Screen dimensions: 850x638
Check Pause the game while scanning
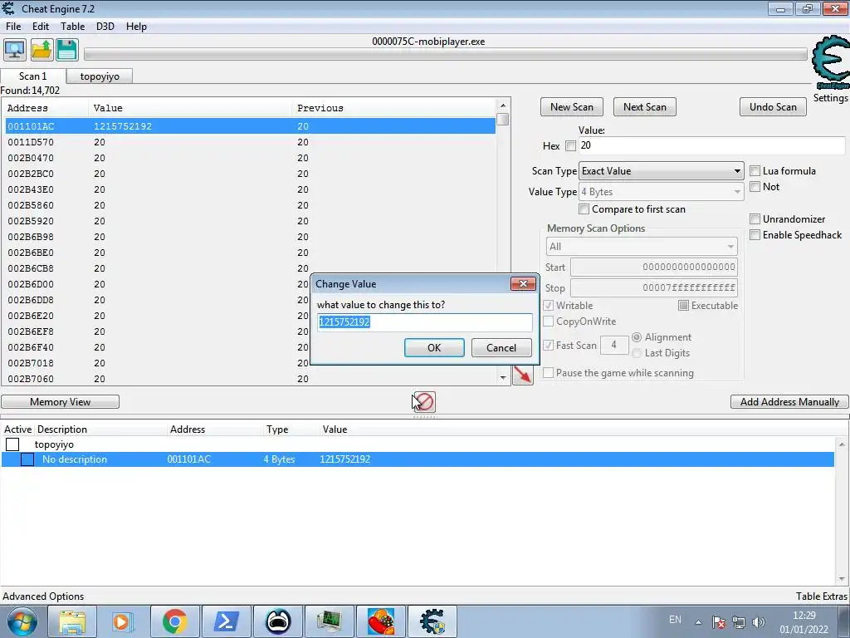click(x=548, y=373)
